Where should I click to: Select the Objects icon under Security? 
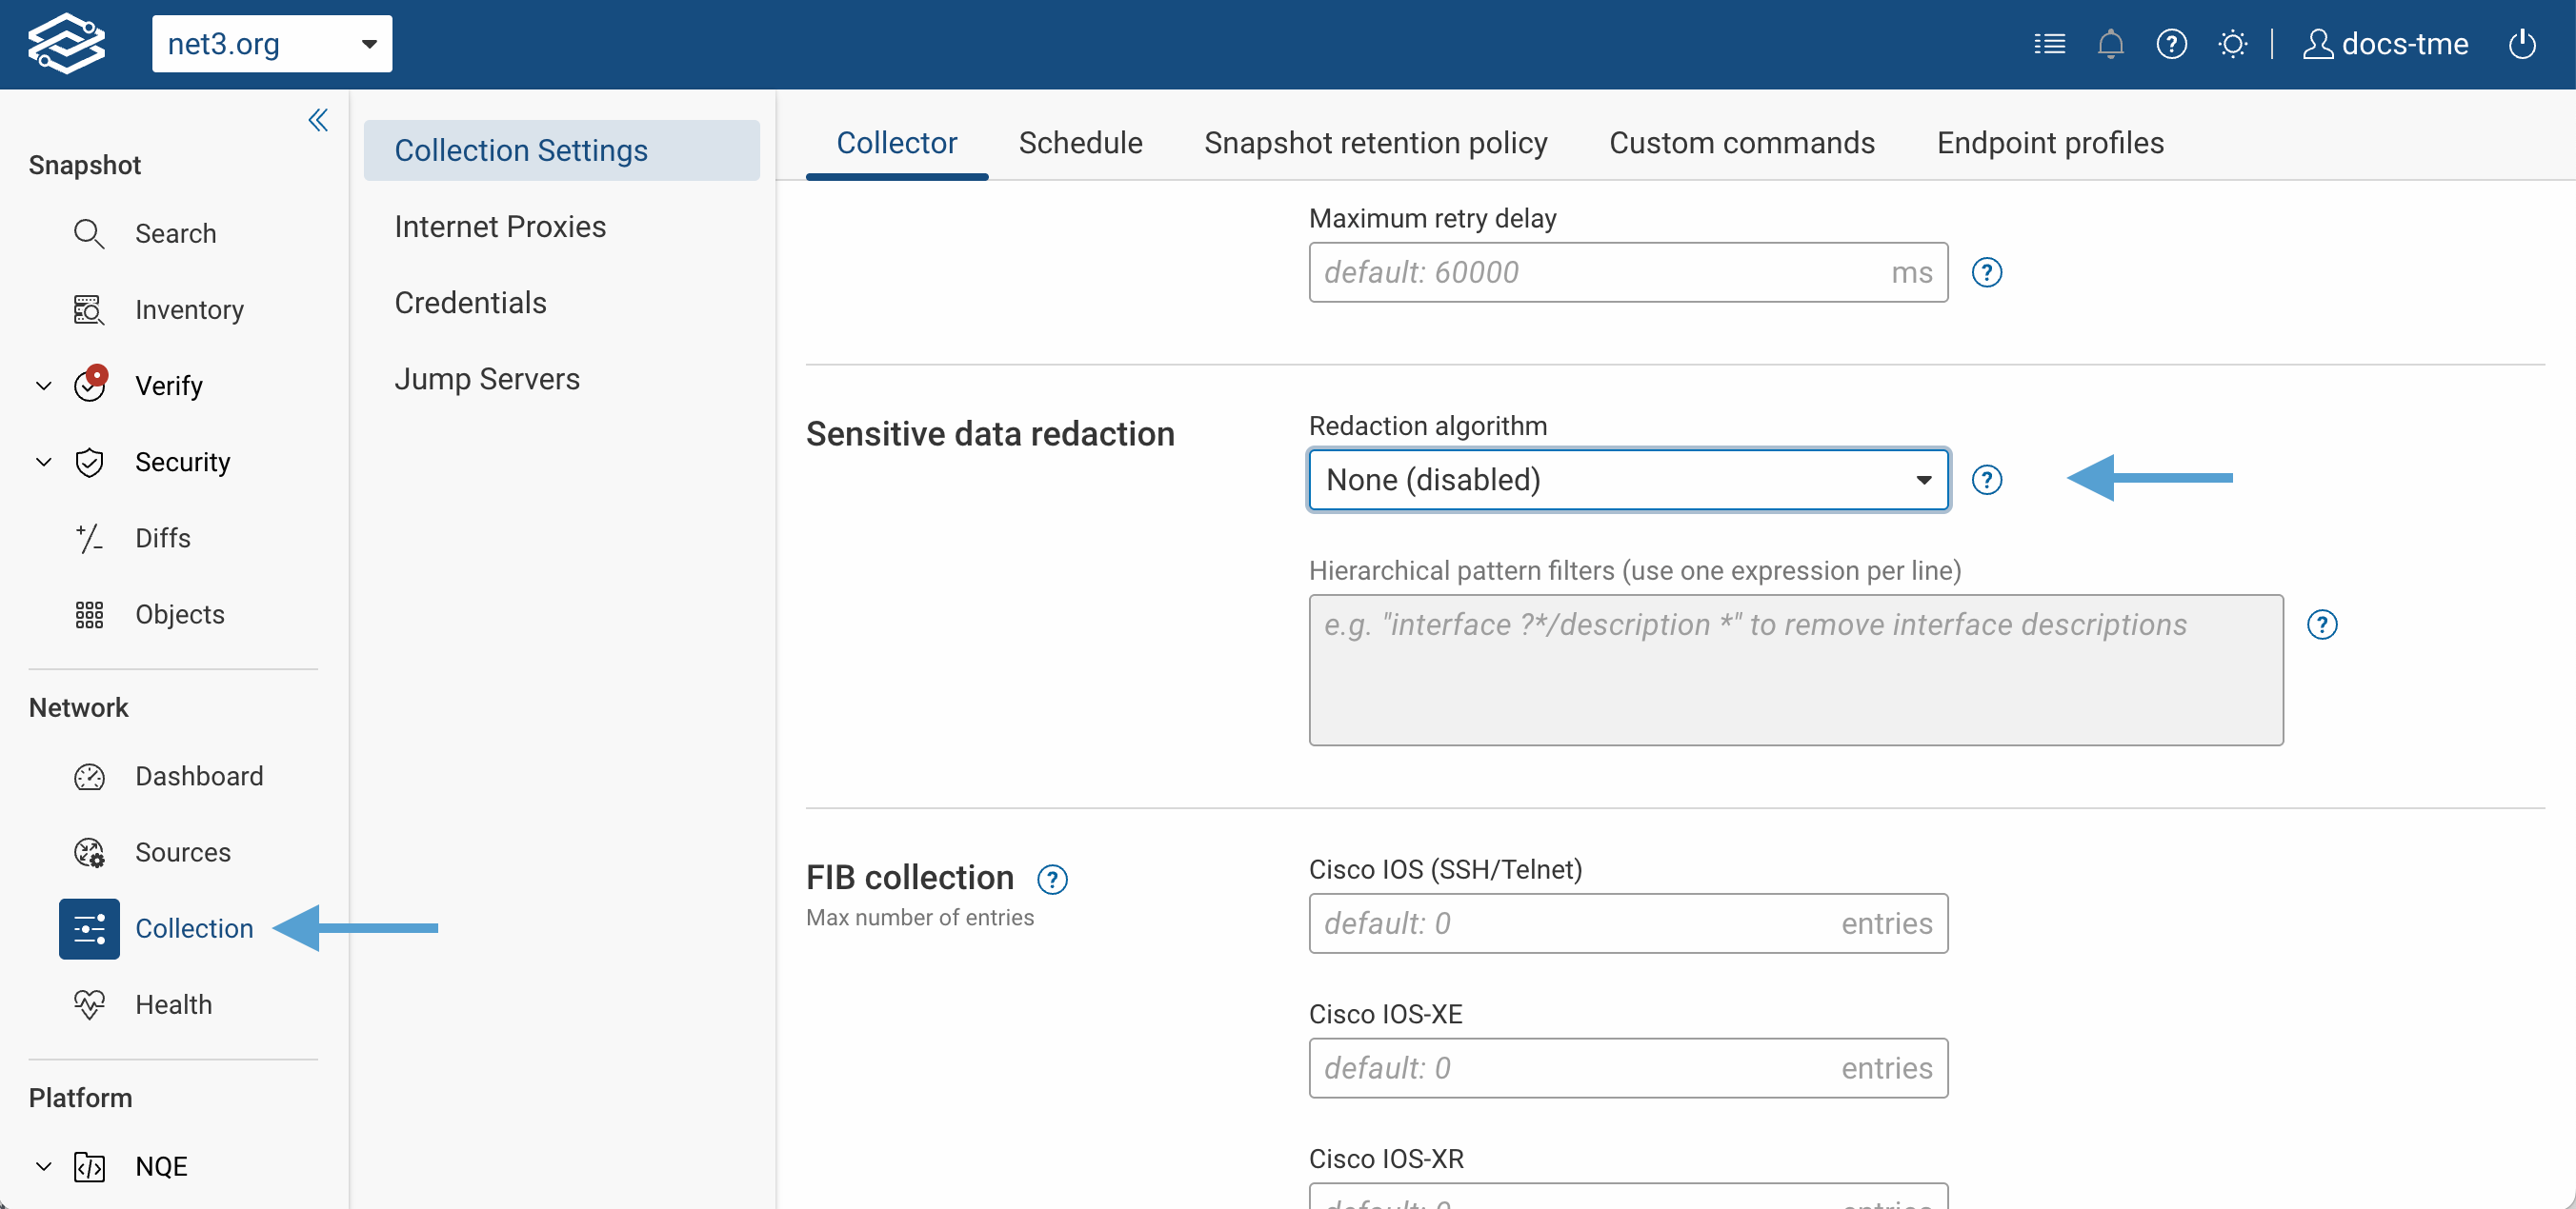tap(89, 614)
